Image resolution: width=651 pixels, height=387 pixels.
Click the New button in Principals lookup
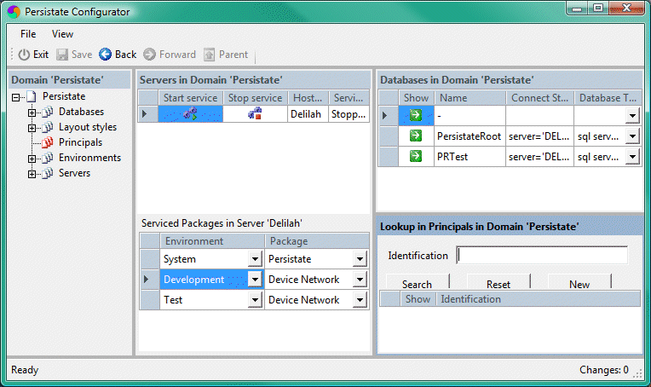[x=579, y=284]
